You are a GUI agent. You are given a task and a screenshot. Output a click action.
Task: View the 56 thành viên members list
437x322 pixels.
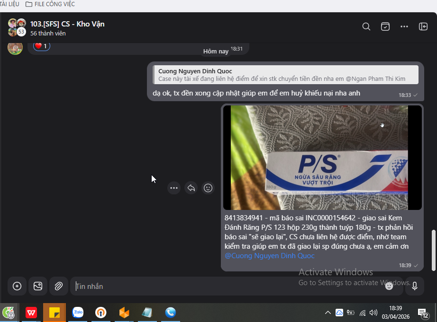(x=48, y=34)
